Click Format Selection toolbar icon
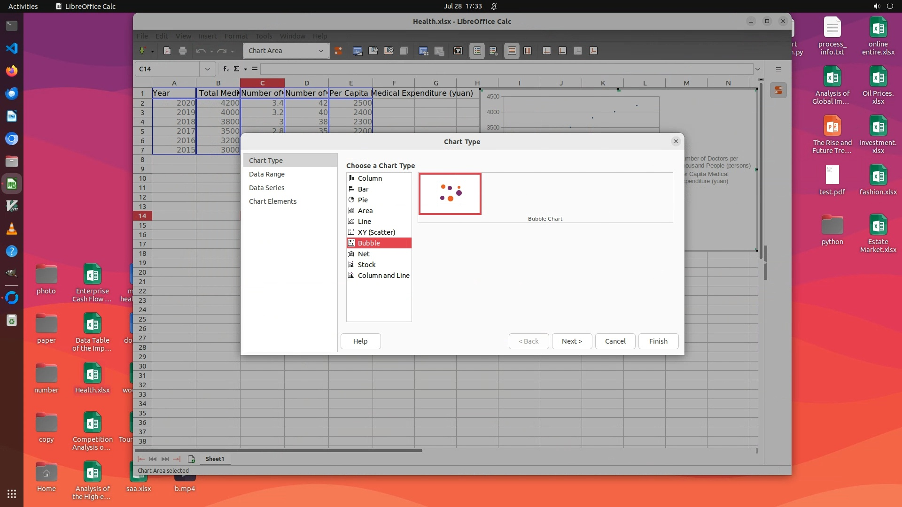This screenshot has width=902, height=507. point(338,51)
